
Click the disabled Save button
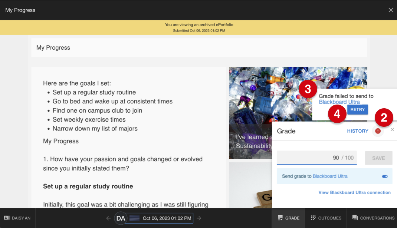pos(378,158)
